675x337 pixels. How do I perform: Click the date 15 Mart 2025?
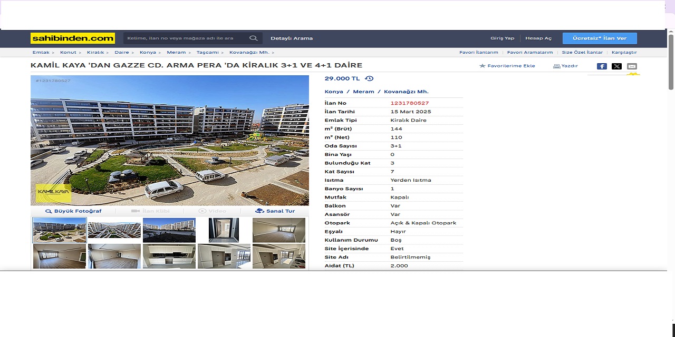click(411, 112)
